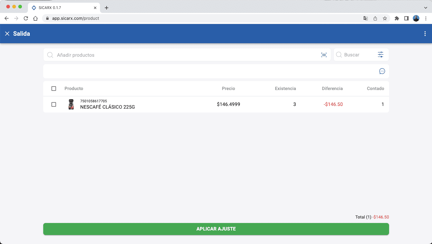432x244 pixels.
Task: Click the barcode scanner icon
Action: pyautogui.click(x=324, y=55)
